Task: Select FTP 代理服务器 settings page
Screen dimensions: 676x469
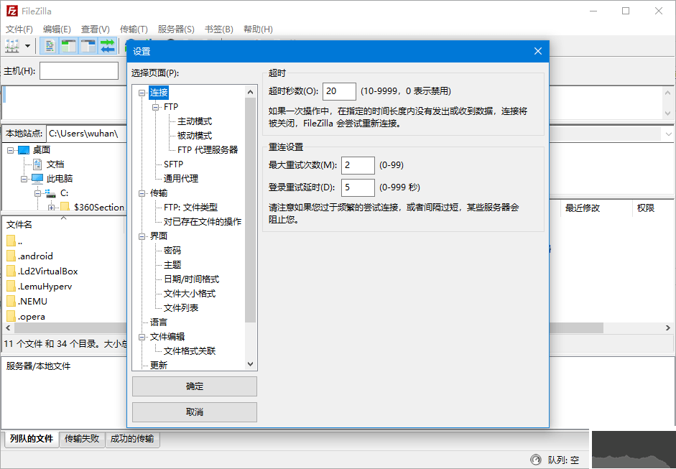Action: (208, 150)
